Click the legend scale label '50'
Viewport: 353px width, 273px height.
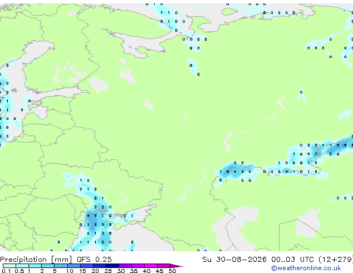click(x=172, y=271)
